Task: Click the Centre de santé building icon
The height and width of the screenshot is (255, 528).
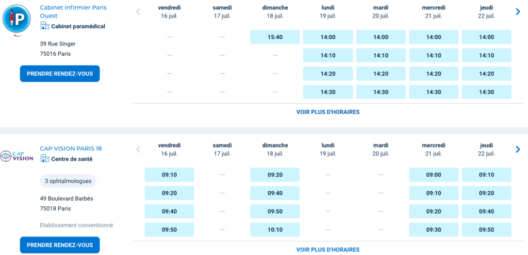Action: [44, 159]
